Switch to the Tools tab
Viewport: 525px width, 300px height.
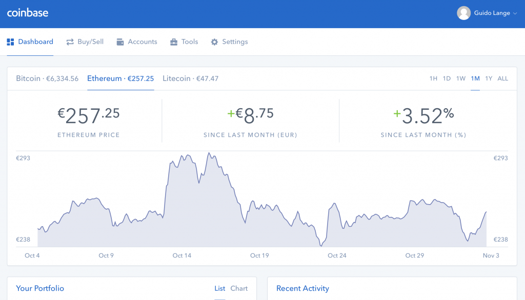[184, 42]
